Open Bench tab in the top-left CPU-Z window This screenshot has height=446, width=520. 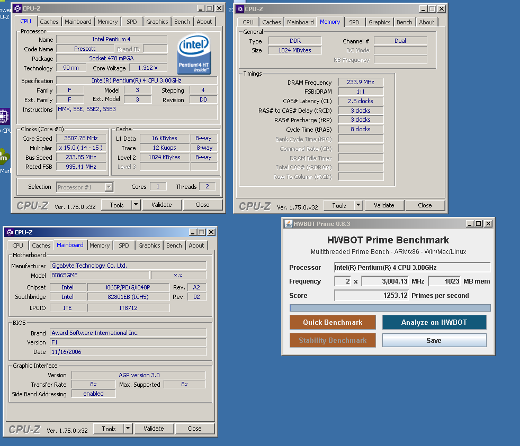click(x=182, y=22)
